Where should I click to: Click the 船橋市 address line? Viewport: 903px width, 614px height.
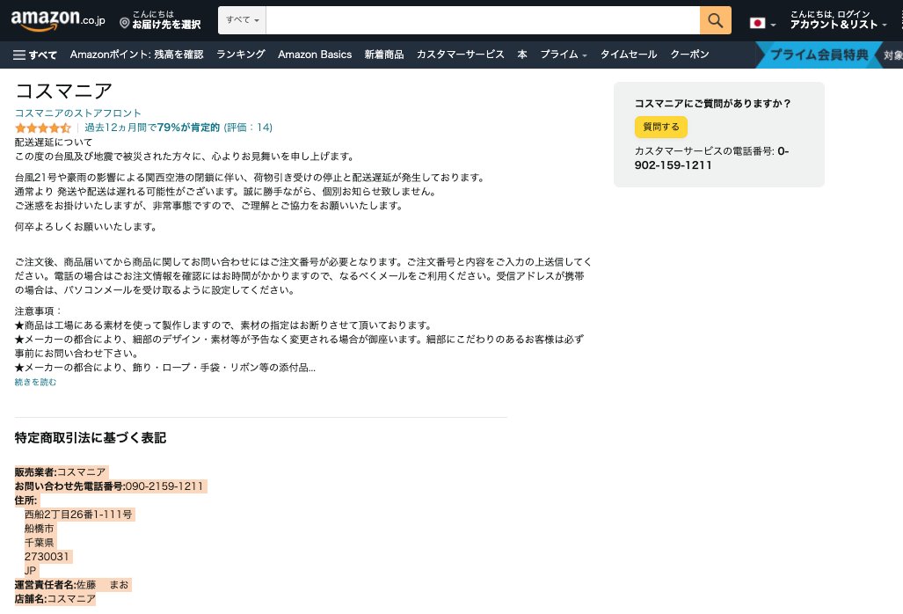[x=40, y=528]
